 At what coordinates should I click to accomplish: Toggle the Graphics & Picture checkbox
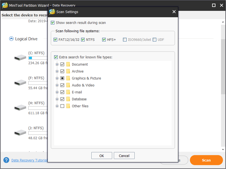click(x=62, y=78)
